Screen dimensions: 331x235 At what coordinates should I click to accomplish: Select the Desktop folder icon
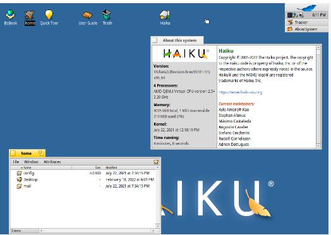[19, 179]
